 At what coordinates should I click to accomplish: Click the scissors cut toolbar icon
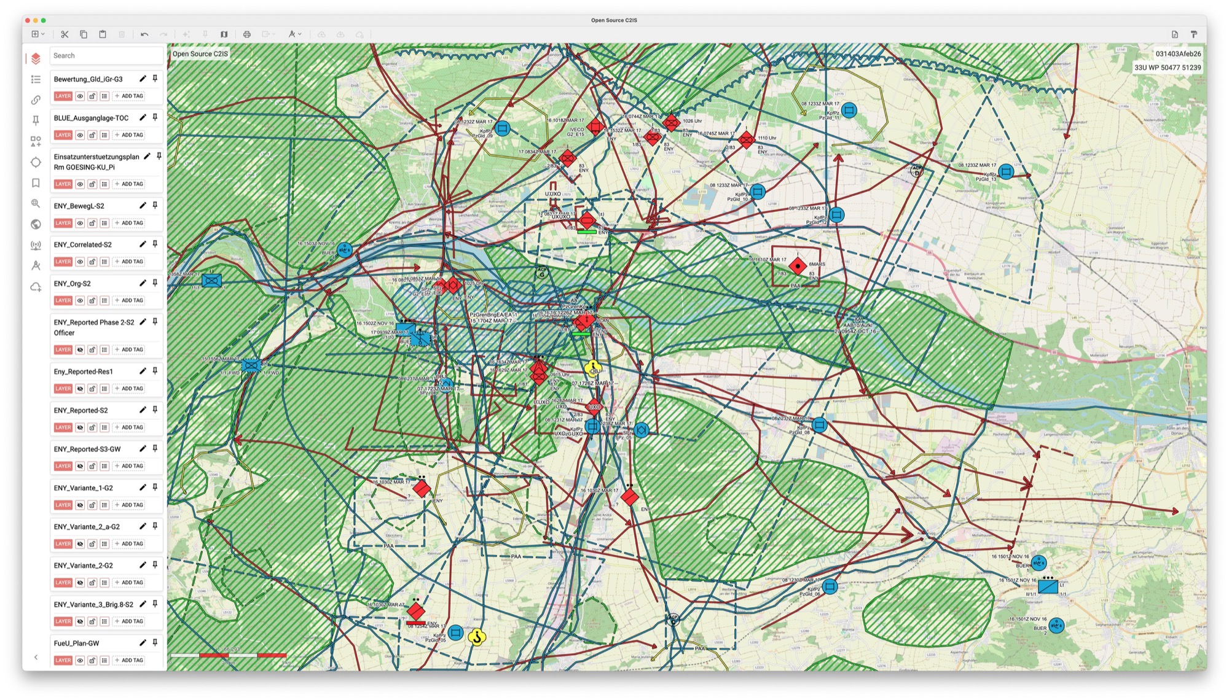tap(65, 34)
